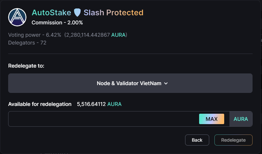Click AURA next to the available balance

click(x=114, y=104)
